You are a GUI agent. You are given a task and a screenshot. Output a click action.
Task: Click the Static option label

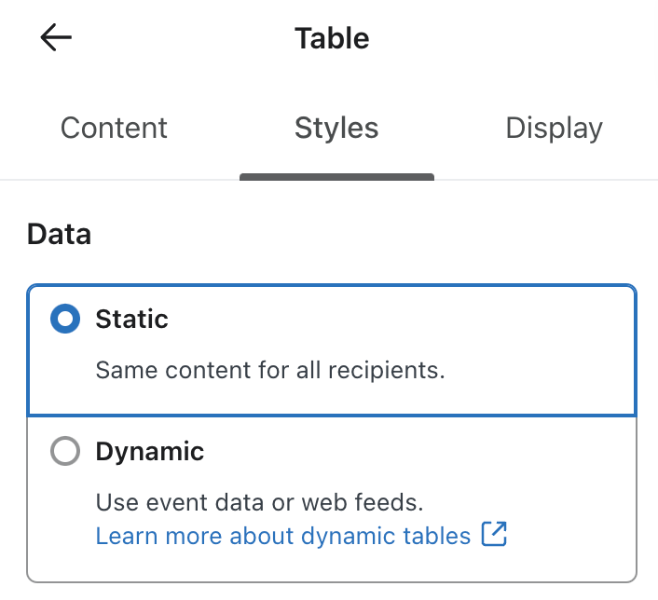pyautogui.click(x=131, y=320)
